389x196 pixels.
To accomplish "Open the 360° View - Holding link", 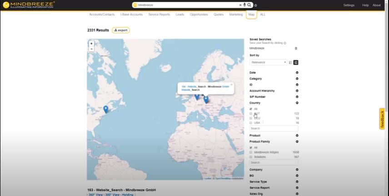I will coord(120,195).
